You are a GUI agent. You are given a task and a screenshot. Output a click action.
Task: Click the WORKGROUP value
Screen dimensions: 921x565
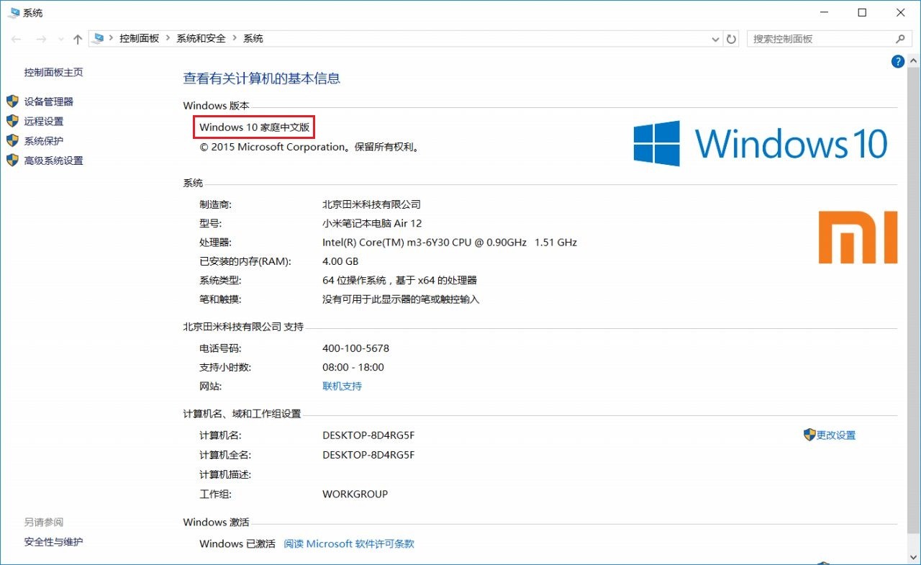click(355, 494)
